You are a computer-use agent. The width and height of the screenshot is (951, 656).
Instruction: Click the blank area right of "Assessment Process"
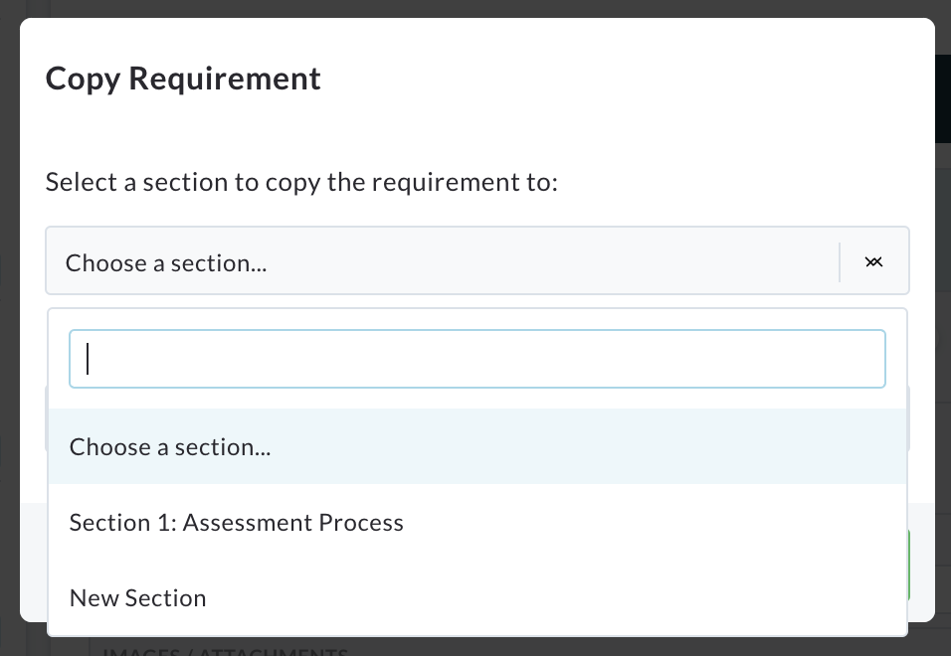(655, 522)
